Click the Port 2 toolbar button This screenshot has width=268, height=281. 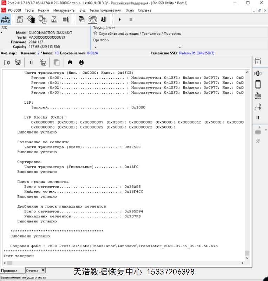click(6, 19)
